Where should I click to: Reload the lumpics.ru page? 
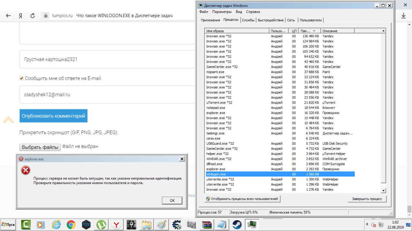33,16
